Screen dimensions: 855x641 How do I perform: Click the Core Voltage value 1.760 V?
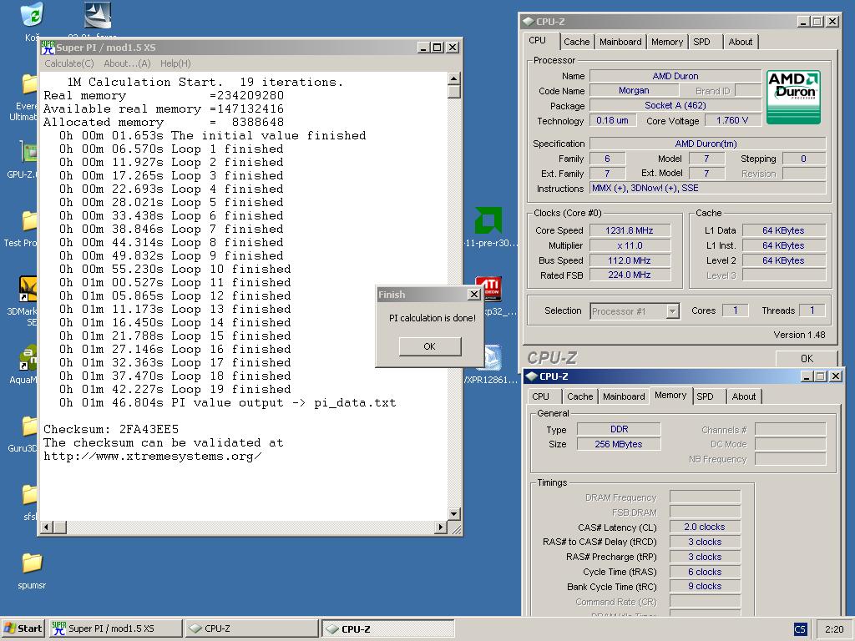click(732, 120)
